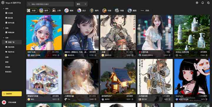Favorite the glowing cottage style with star
This screenshot has width=212, height=107.
click(x=132, y=99)
